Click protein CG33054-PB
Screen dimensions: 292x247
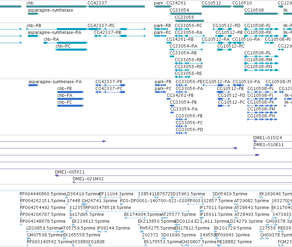click(x=172, y=106)
